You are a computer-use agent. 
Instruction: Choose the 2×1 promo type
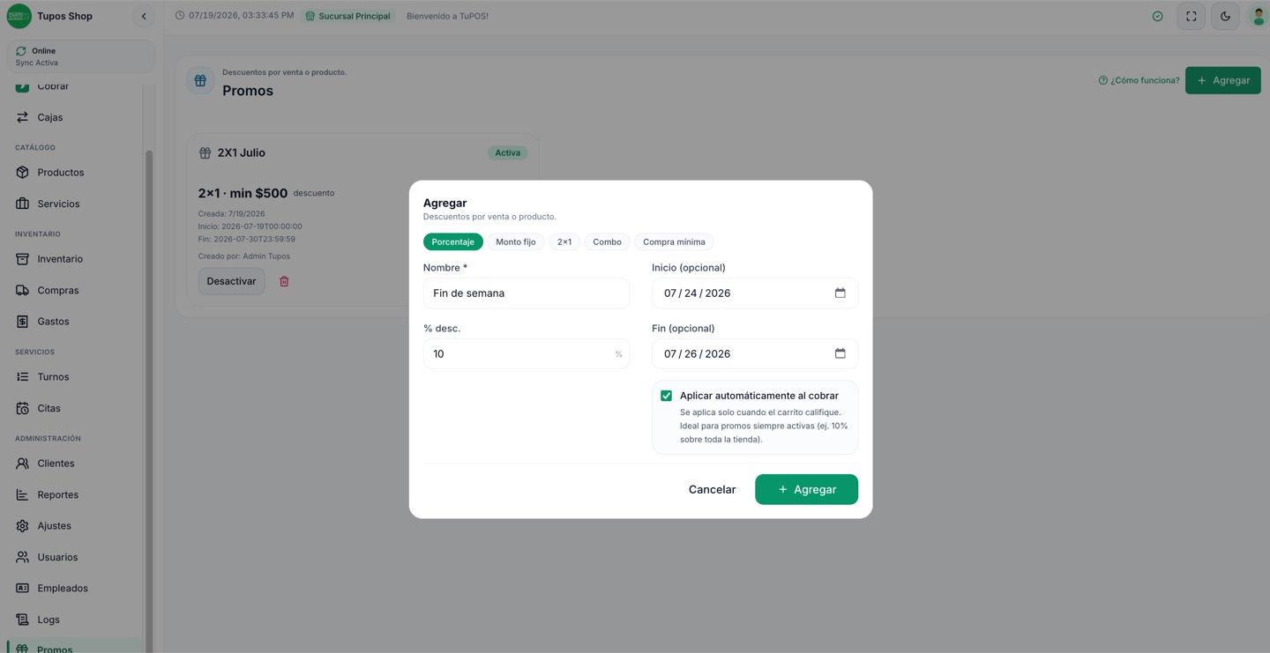pyautogui.click(x=564, y=241)
